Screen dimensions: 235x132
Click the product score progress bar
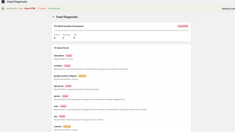[121, 31]
